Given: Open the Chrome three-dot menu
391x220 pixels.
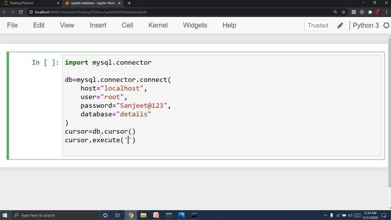Looking at the screenshot, I should pyautogui.click(x=387, y=12).
